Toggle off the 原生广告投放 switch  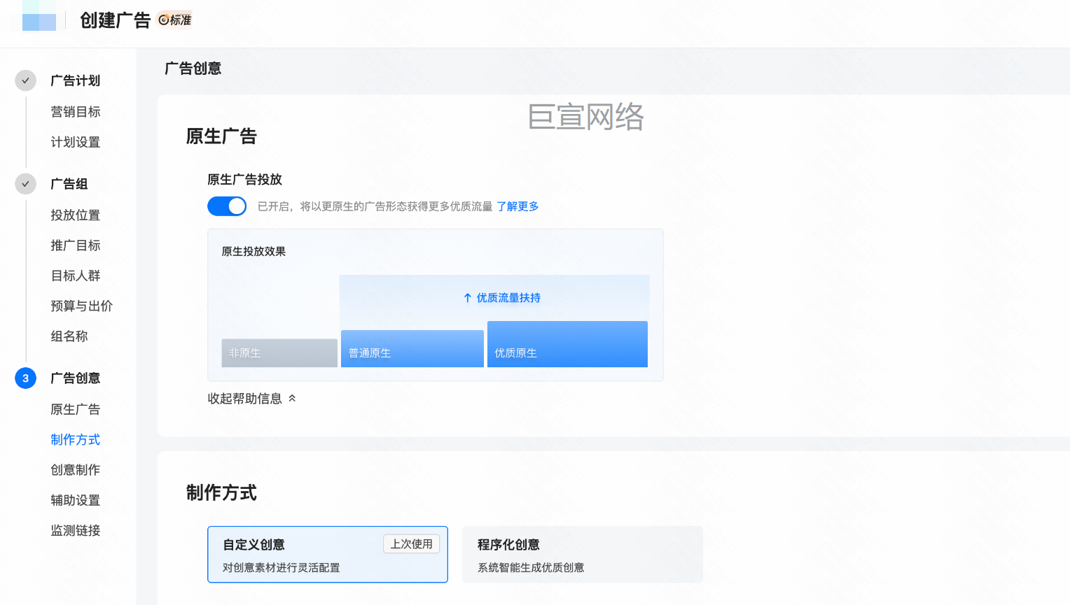(x=227, y=206)
